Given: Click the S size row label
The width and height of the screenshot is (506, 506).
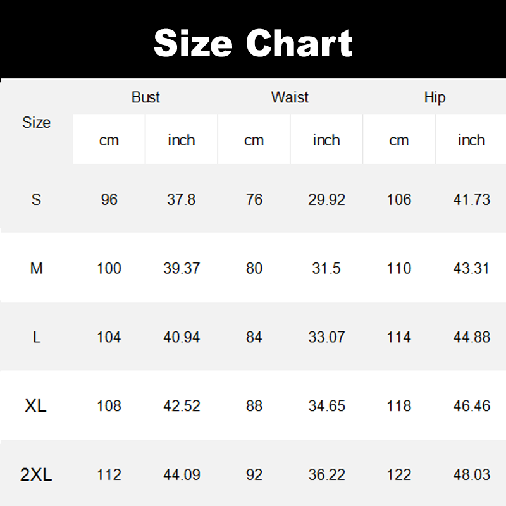Looking at the screenshot, I should click(x=36, y=200).
